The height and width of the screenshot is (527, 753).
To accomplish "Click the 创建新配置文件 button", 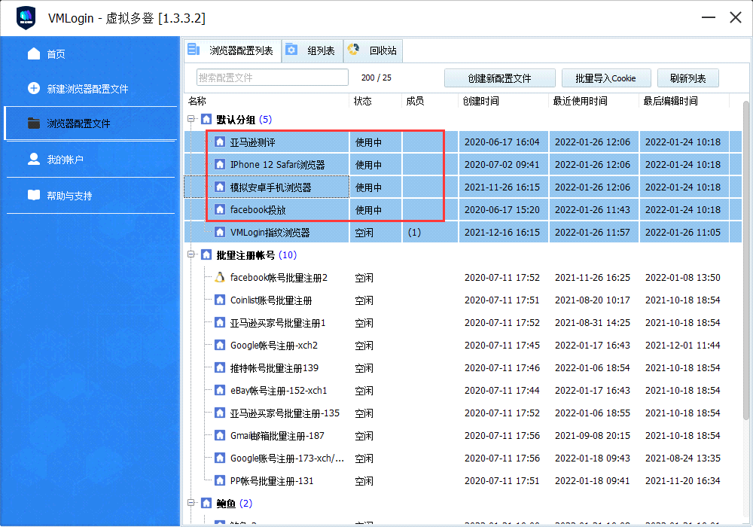I will 499,78.
